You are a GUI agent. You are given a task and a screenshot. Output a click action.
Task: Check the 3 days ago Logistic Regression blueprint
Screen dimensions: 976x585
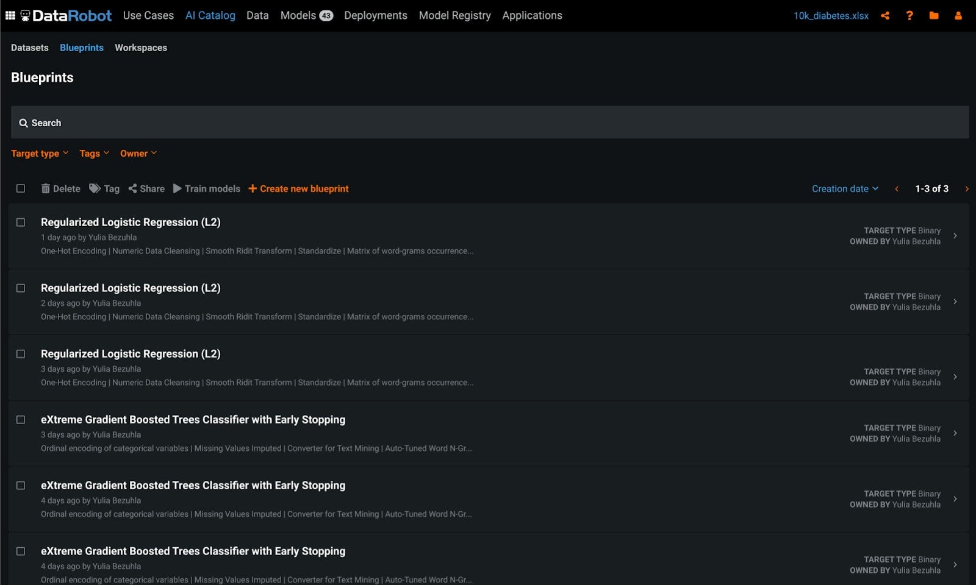coord(21,354)
